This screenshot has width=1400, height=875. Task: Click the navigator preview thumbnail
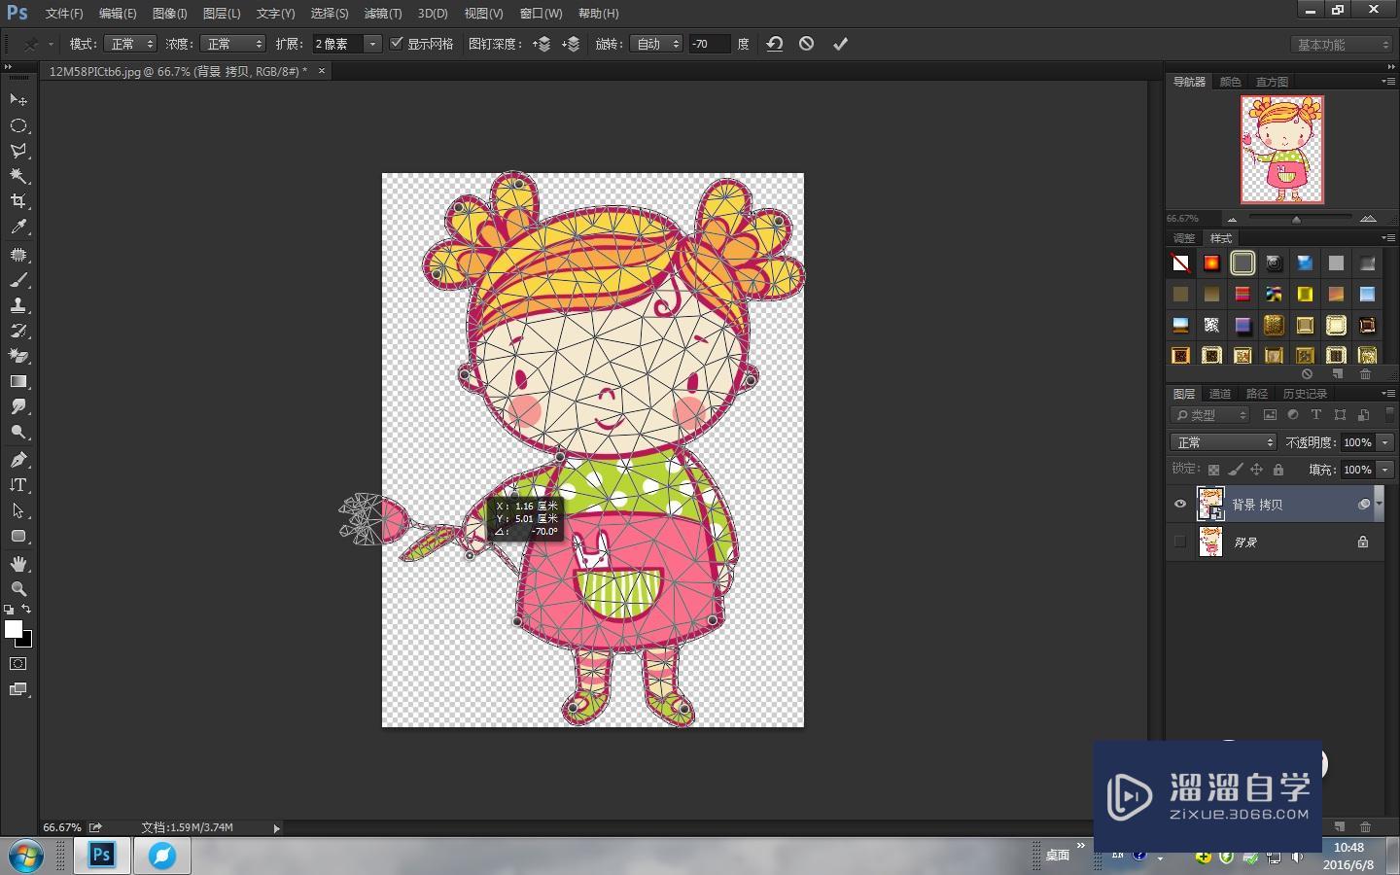1282,149
